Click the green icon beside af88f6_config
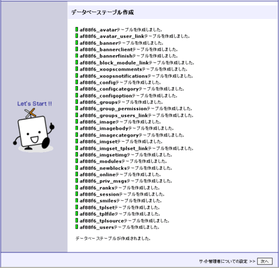Screen dimensions: 279x268 [77, 82]
